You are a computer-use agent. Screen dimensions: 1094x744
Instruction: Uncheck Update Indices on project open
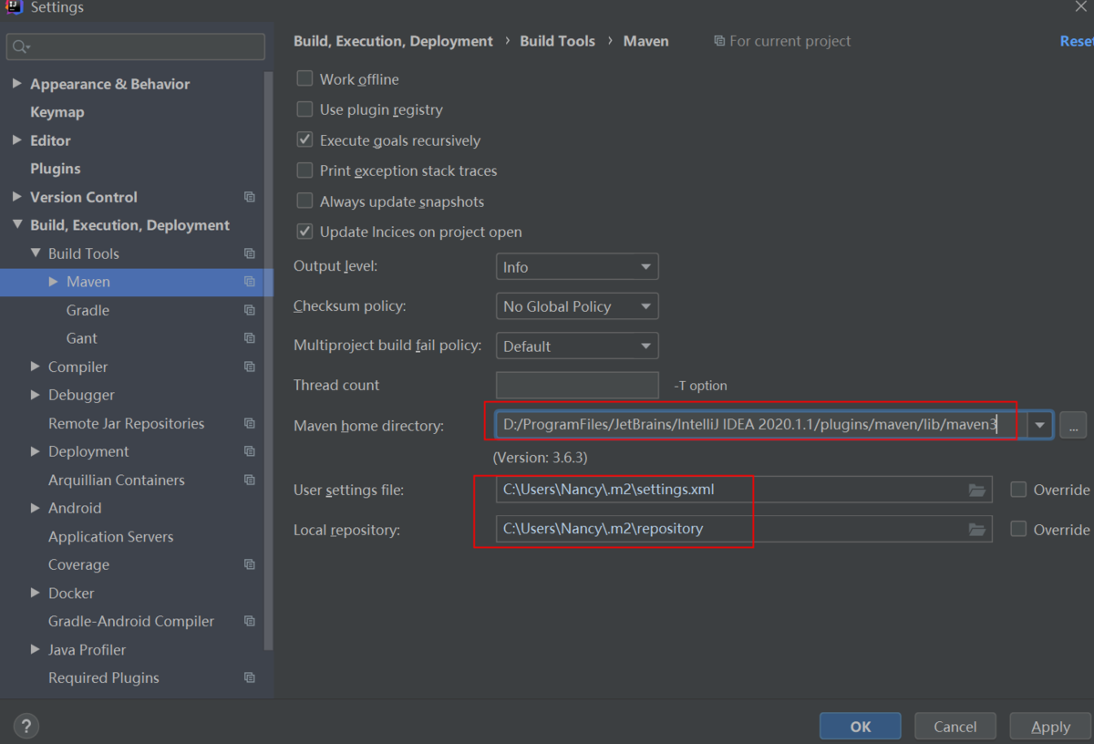pyautogui.click(x=304, y=231)
